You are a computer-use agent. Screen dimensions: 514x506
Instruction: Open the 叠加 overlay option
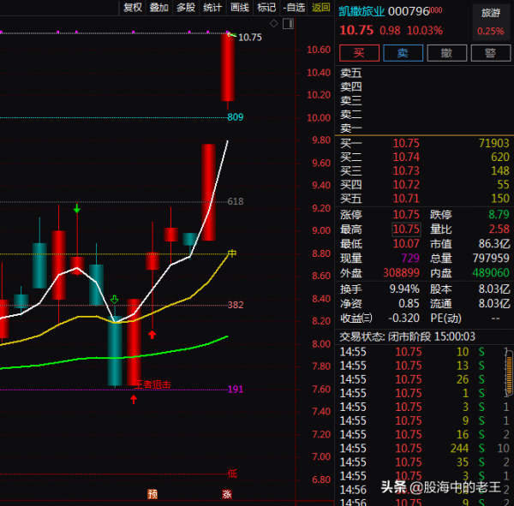pos(159,7)
